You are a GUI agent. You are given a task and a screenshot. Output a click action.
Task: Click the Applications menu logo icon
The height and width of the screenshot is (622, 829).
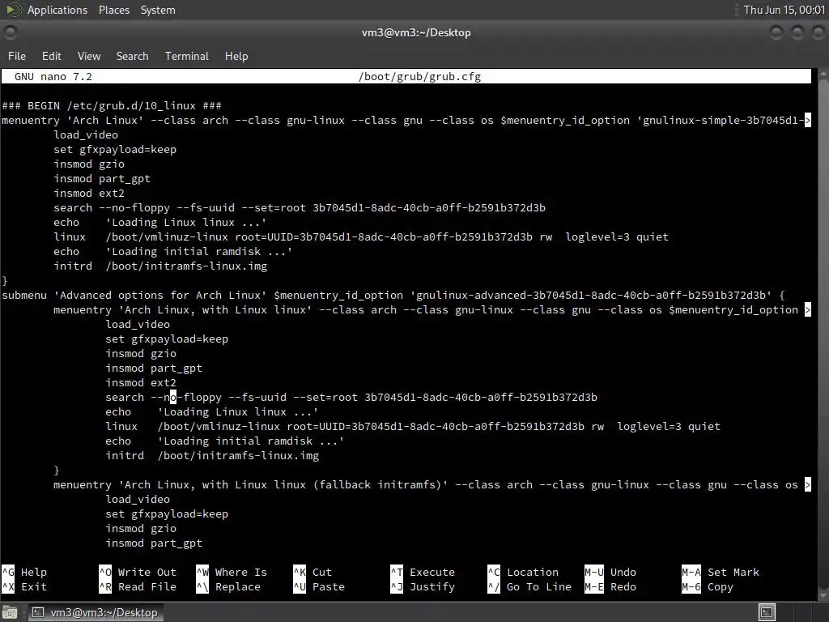point(13,10)
